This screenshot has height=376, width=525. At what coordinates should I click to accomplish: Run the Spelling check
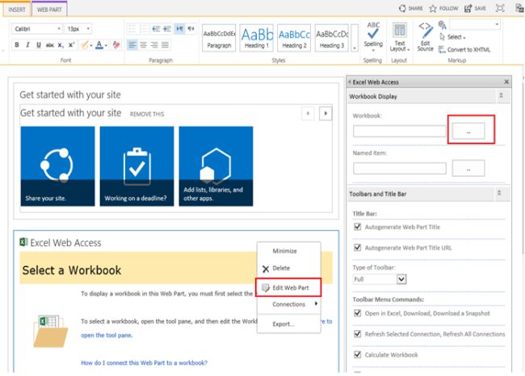point(373,36)
